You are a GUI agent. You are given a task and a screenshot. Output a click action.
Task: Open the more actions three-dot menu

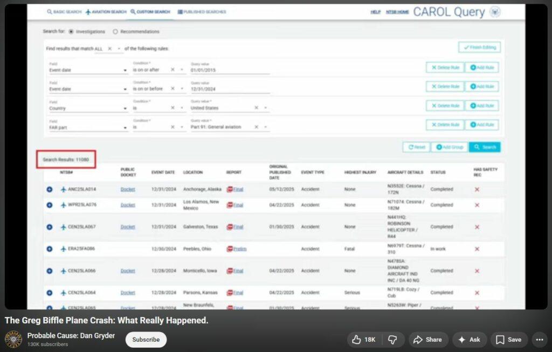[539, 340]
